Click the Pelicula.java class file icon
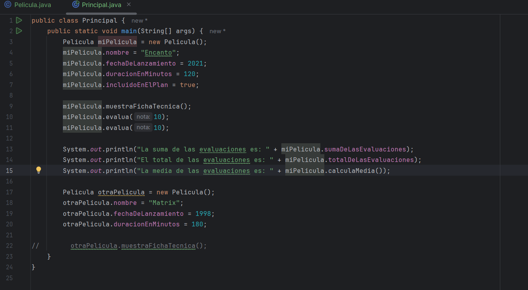528x290 pixels. 8,5
